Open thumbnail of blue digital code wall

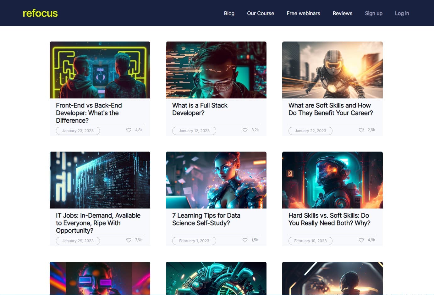click(100, 180)
